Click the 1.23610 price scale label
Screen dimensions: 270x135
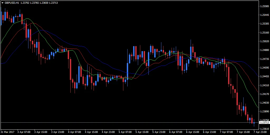coord(264,129)
